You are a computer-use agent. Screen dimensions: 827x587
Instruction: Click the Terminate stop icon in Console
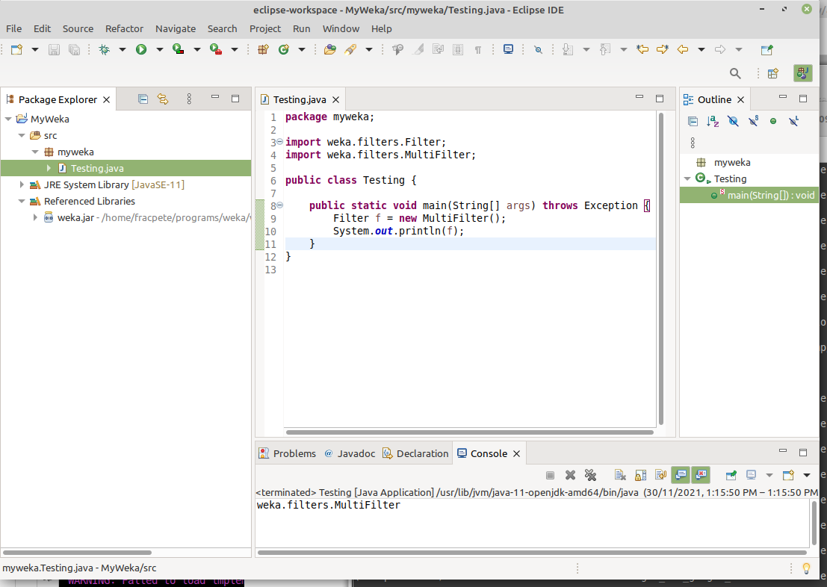pos(550,475)
